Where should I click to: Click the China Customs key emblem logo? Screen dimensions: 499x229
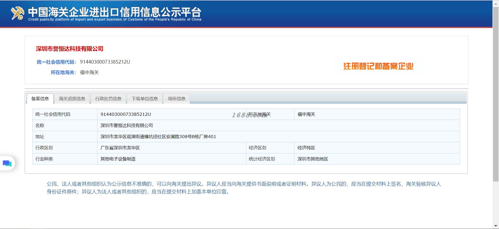coord(17,13)
